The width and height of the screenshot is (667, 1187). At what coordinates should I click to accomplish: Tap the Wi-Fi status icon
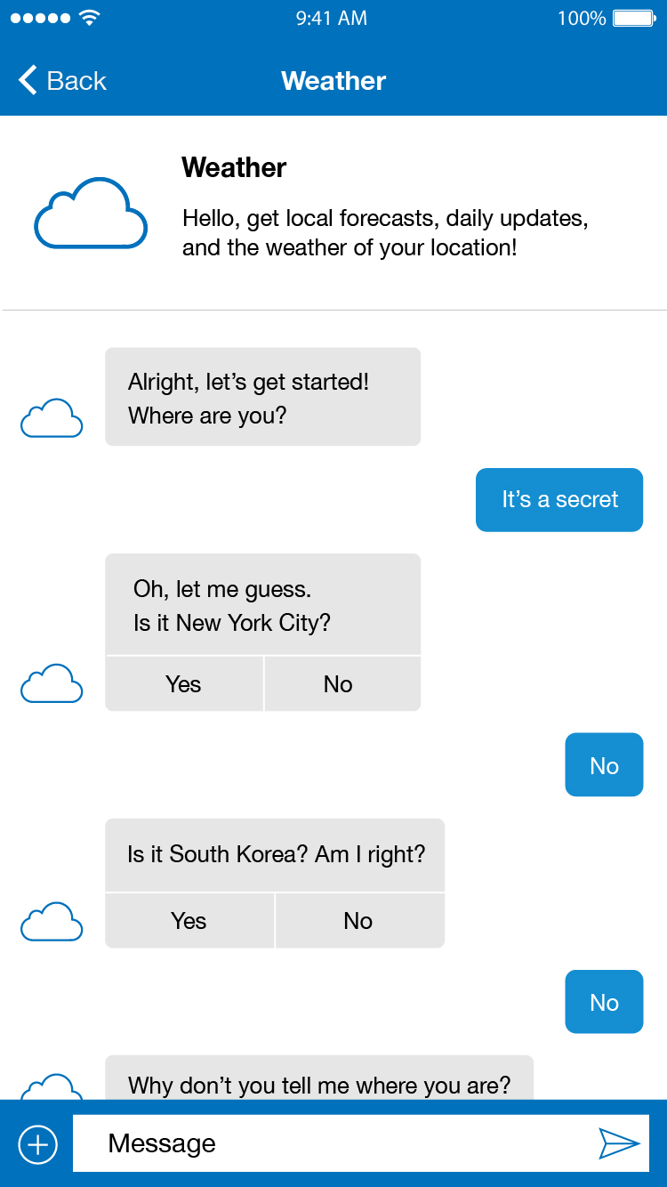tap(89, 18)
